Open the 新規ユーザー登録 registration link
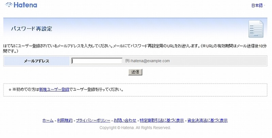This screenshot has height=138, width=272. coord(54,90)
